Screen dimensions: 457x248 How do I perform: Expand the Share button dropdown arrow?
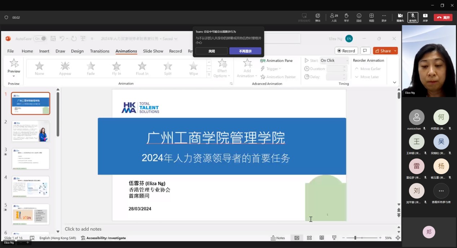[395, 51]
